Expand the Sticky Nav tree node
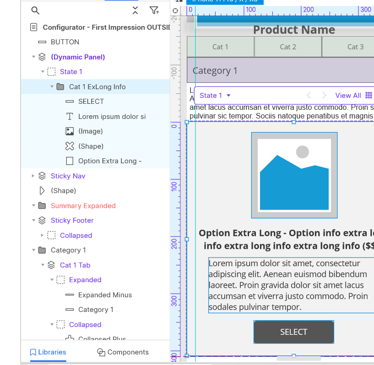Viewport: 374px width, 365px height. pyautogui.click(x=33, y=176)
